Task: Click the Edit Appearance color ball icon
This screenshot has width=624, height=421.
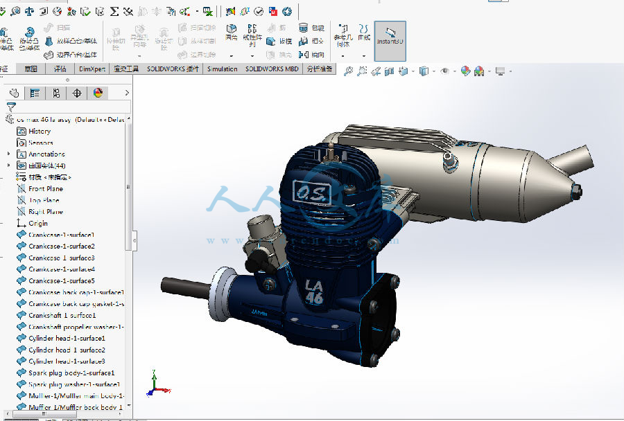Action: [465, 71]
